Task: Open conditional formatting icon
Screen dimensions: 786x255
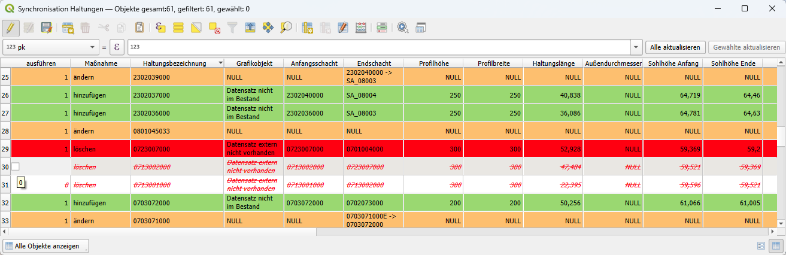Action: pyautogui.click(x=381, y=27)
